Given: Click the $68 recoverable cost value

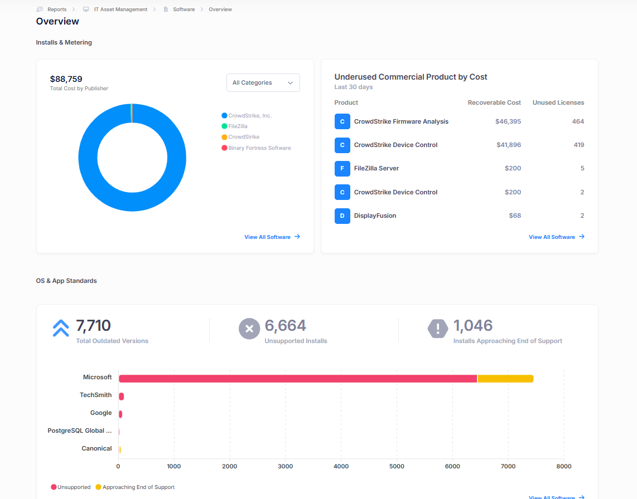Looking at the screenshot, I should click(x=515, y=216).
